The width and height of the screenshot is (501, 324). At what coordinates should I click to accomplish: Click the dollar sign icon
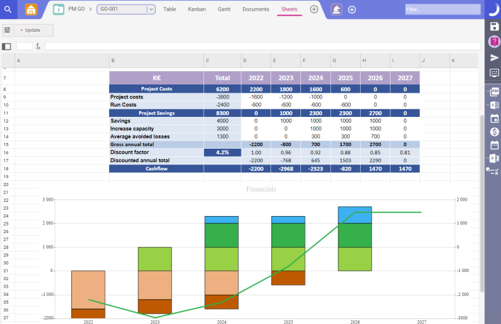pos(494,132)
